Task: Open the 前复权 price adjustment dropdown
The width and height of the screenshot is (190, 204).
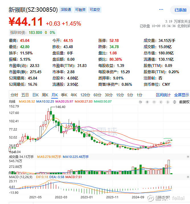Action: [x=184, y=102]
